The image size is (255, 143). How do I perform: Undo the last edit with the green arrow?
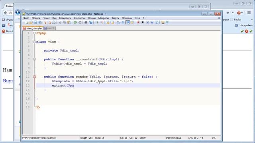(75, 22)
